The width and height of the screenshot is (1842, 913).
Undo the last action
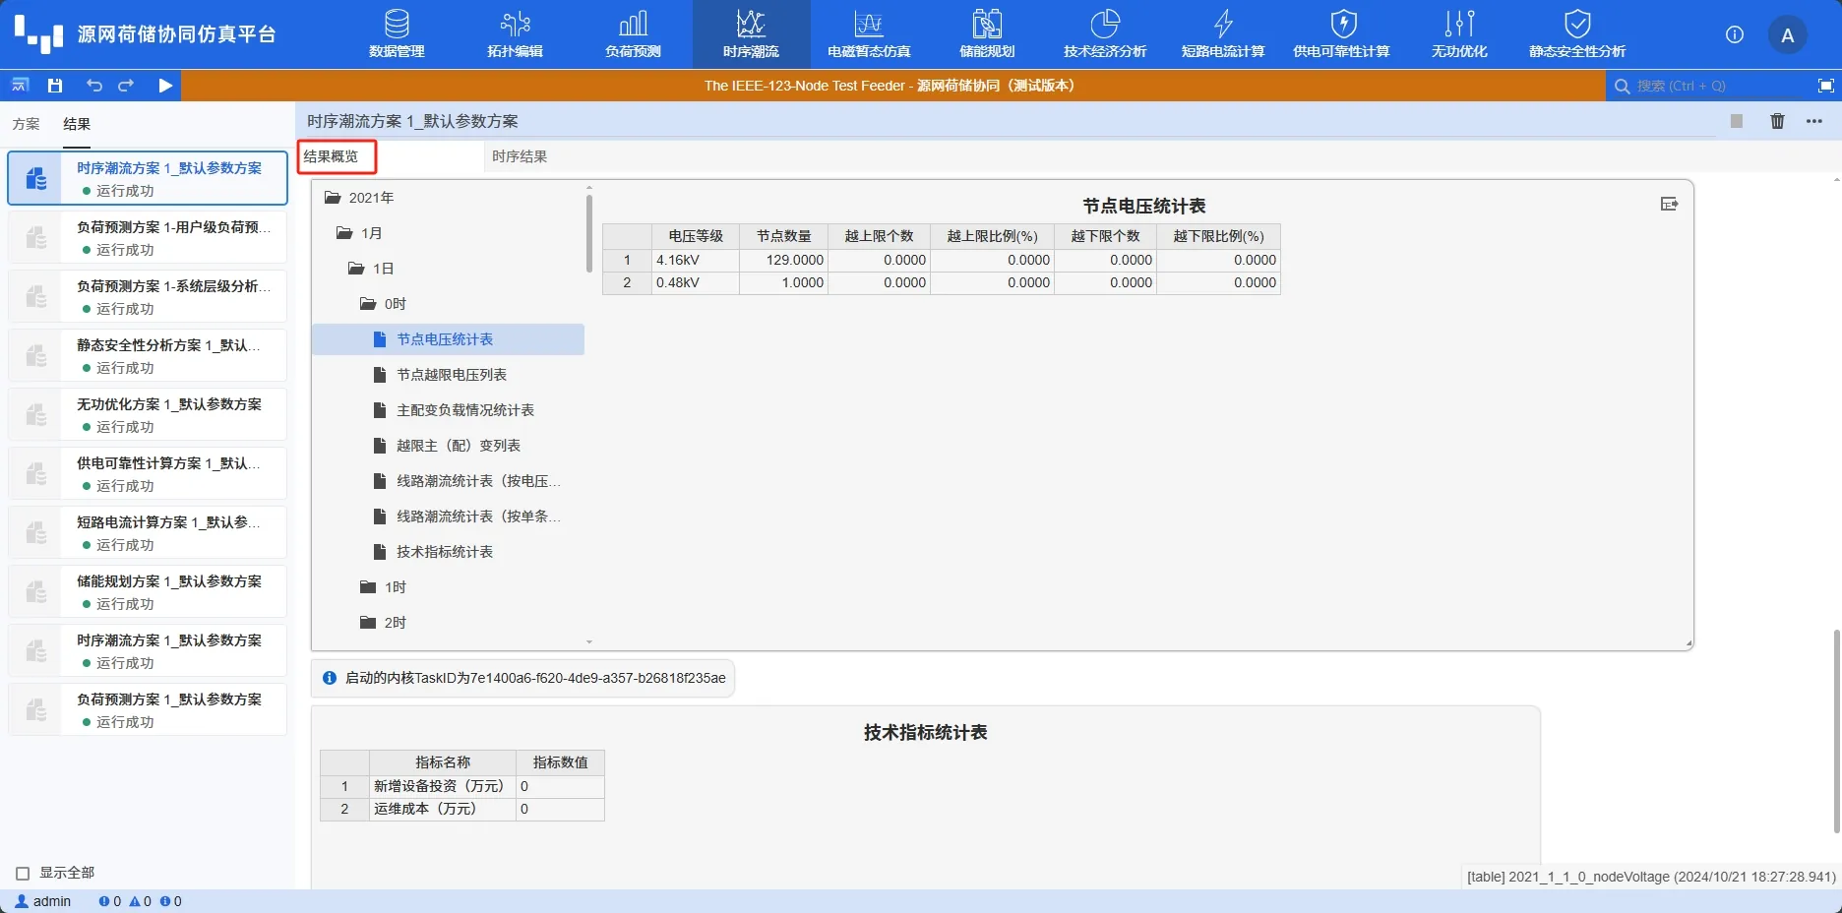point(93,86)
